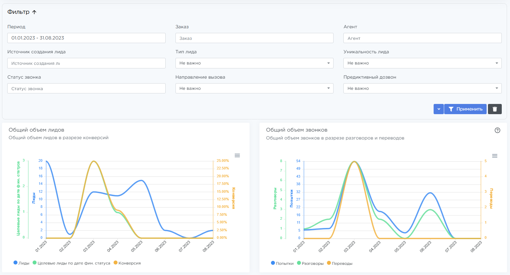Toggle the Попытки series in legend
Screen dimensions: 510x275
pyautogui.click(x=282, y=263)
